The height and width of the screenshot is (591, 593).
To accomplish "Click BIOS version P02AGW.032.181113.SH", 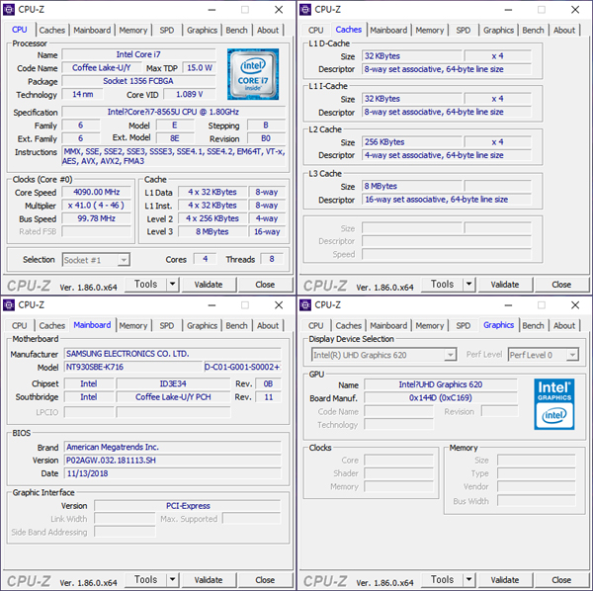I will 172,461.
